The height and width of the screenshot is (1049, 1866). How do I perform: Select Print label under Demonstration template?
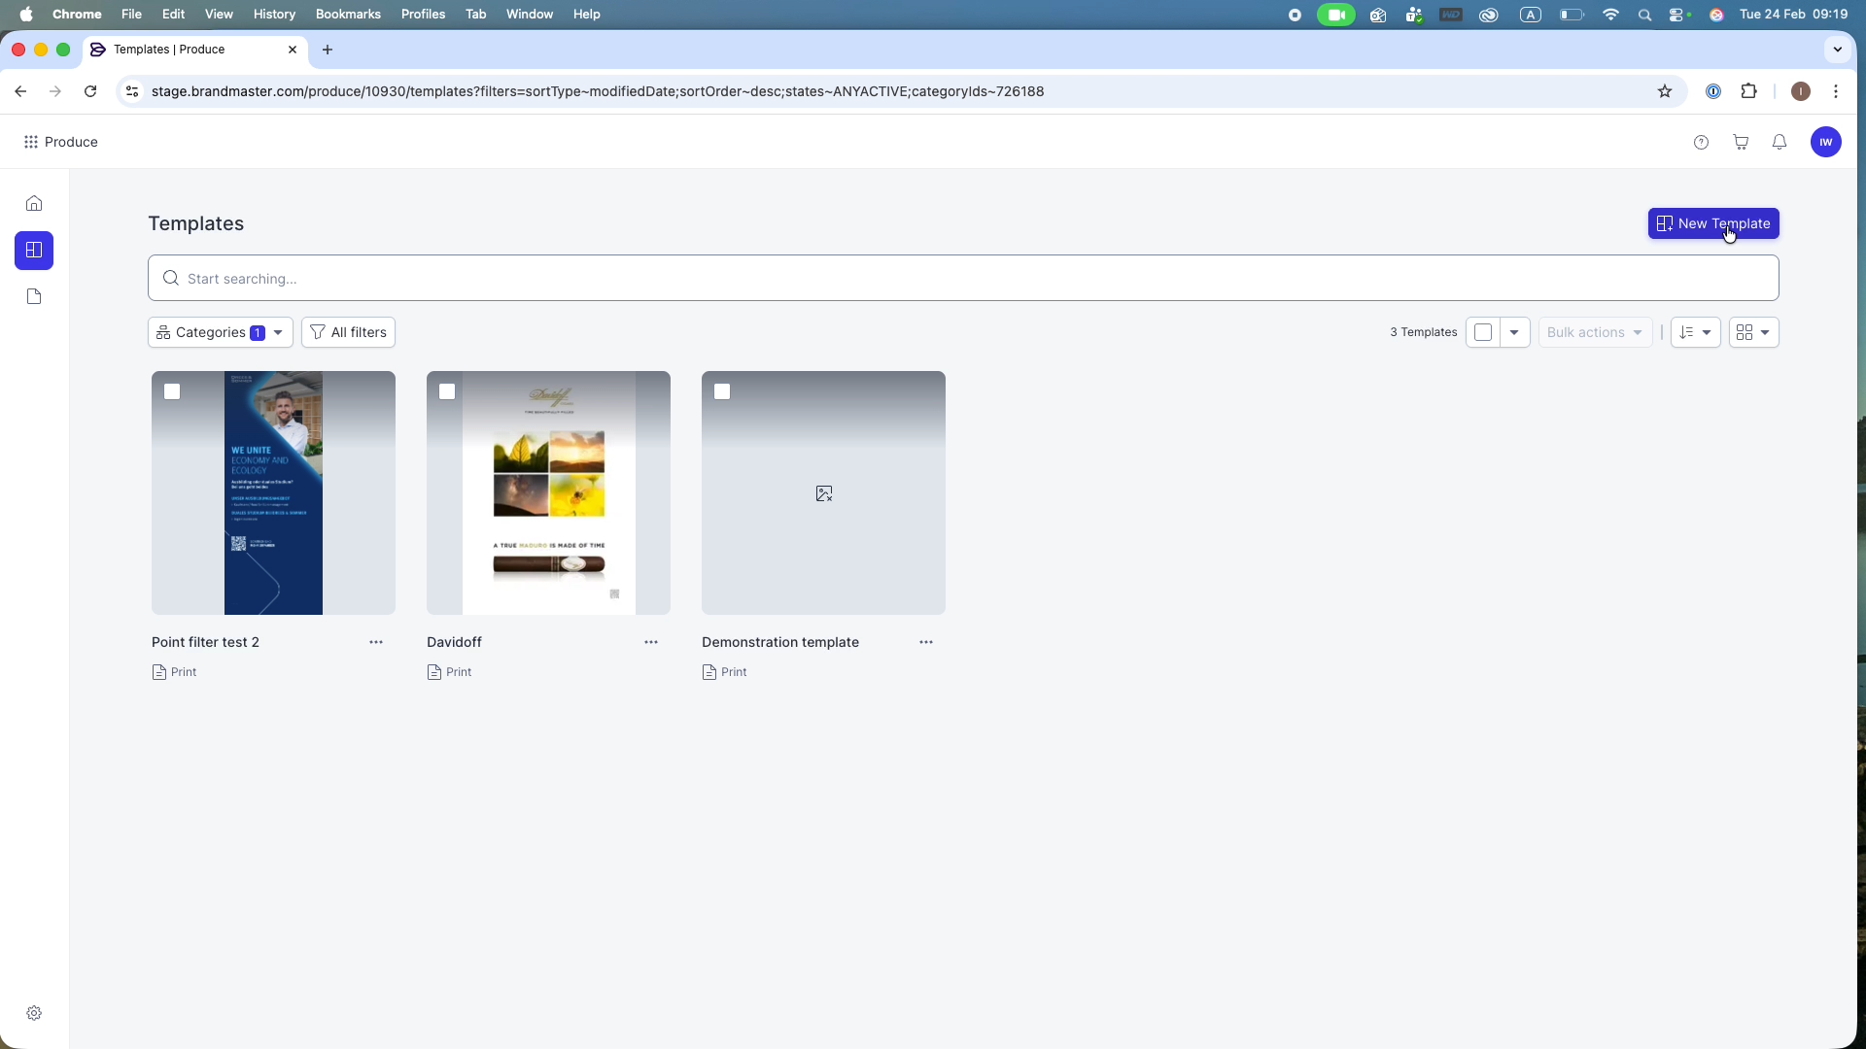point(733,672)
